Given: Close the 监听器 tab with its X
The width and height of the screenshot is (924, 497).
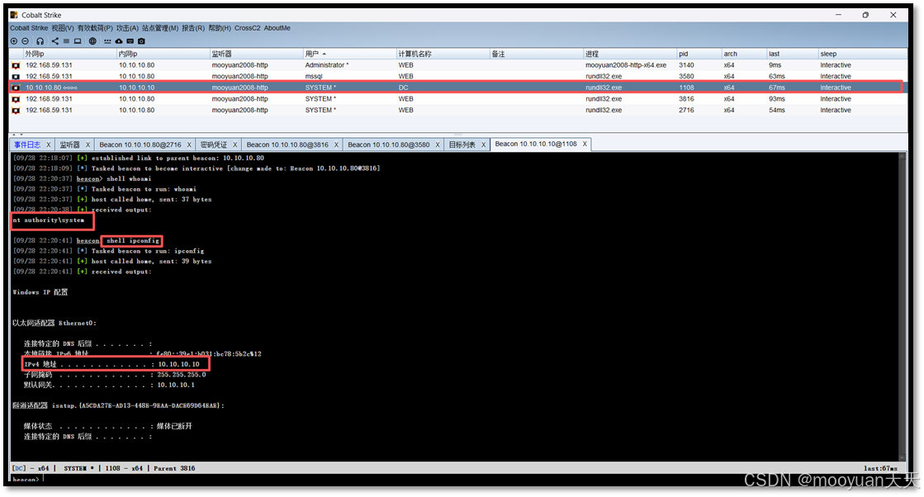Looking at the screenshot, I should click(88, 144).
